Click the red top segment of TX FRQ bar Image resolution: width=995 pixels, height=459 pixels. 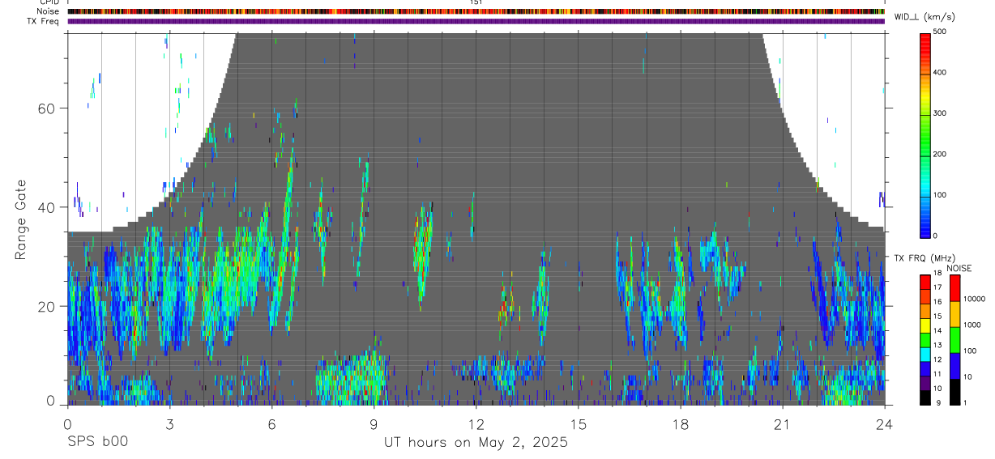925,282
